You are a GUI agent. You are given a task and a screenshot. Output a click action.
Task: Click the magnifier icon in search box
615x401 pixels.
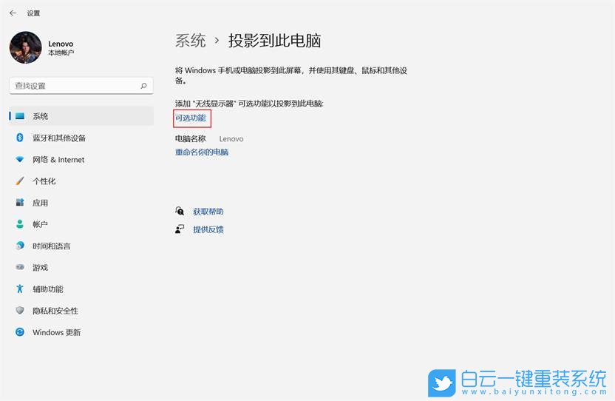click(143, 86)
